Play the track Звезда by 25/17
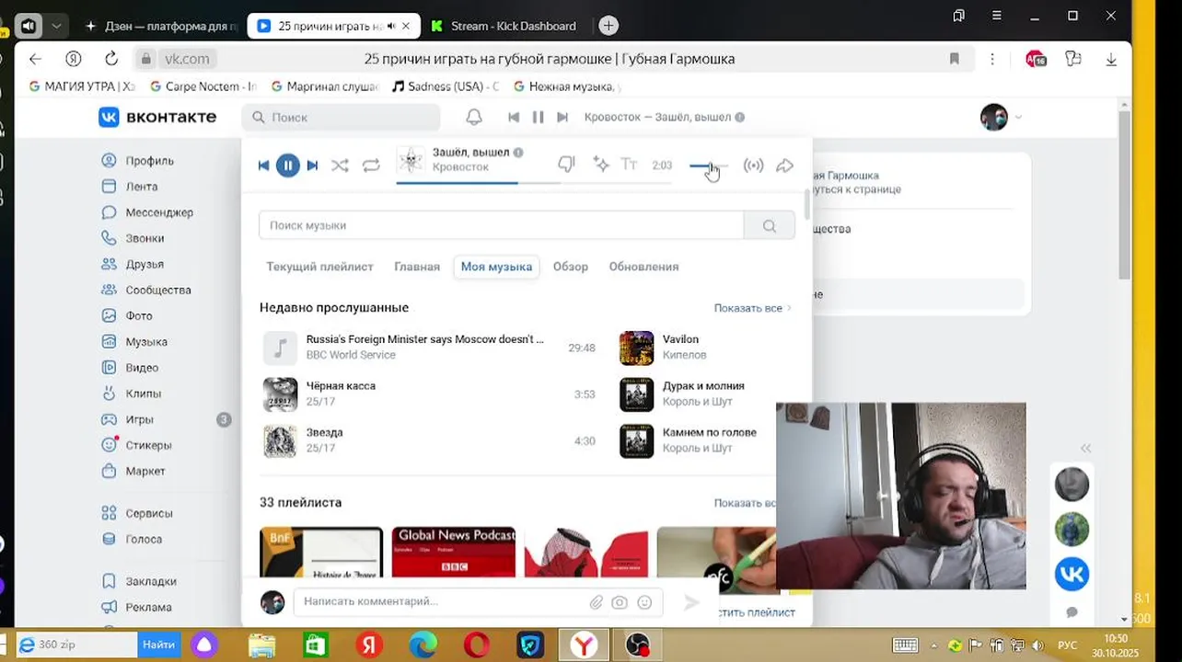 [x=429, y=441]
